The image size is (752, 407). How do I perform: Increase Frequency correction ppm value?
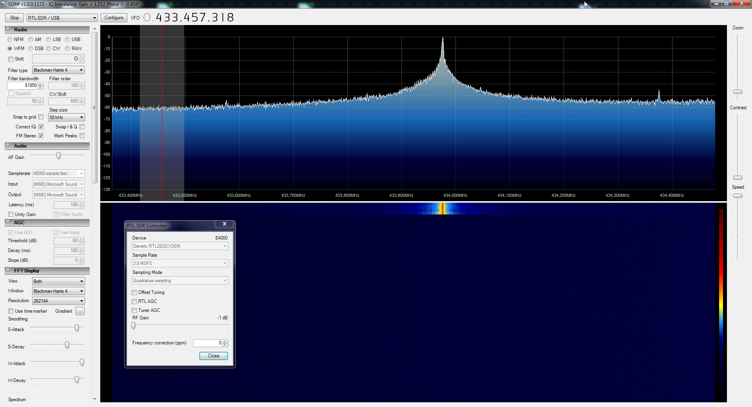point(225,341)
